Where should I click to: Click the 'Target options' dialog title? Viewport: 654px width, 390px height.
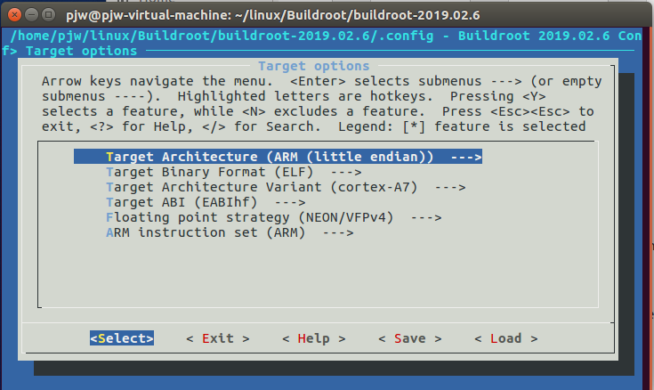(x=313, y=66)
